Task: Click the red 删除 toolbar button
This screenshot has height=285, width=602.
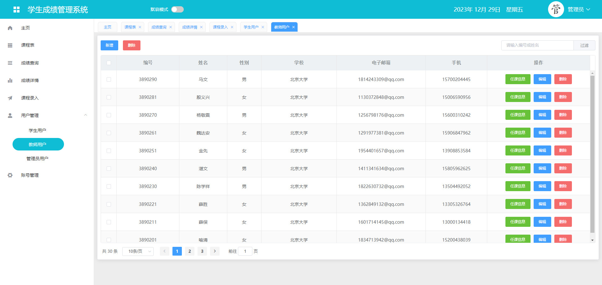Action: pos(132,45)
